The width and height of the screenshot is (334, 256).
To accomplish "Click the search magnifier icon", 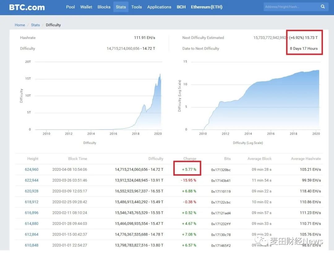I will click(x=323, y=7).
